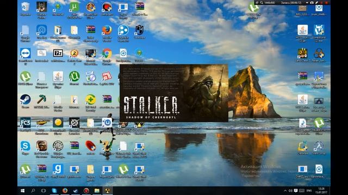This screenshot has width=348, height=195.
Task: Select the orange number 2 badge icon
Action: point(74,54)
